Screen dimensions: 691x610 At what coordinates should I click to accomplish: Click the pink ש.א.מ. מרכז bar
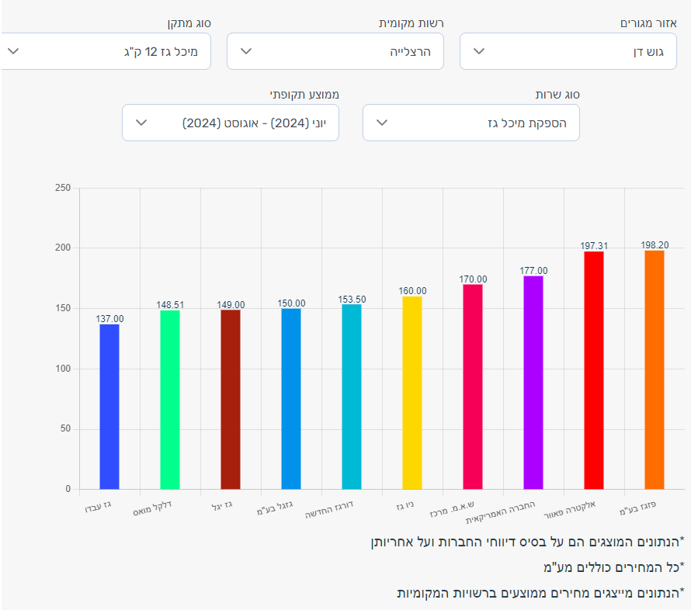pyautogui.click(x=473, y=386)
